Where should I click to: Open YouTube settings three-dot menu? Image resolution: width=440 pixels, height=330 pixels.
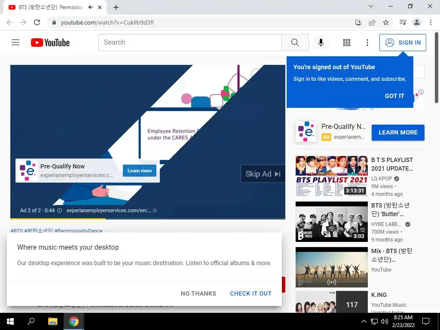367,43
